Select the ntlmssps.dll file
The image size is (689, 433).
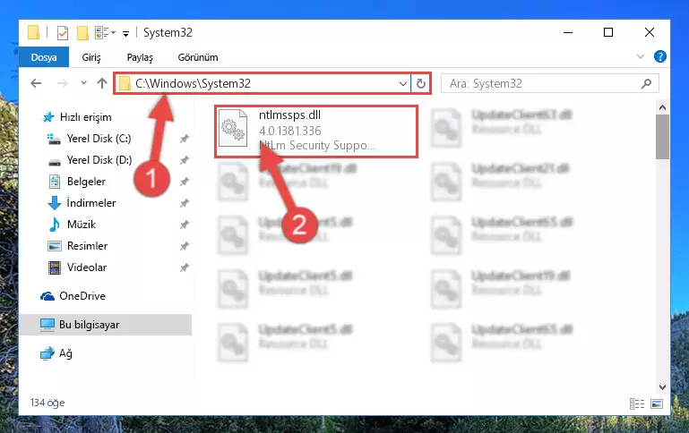click(x=316, y=131)
